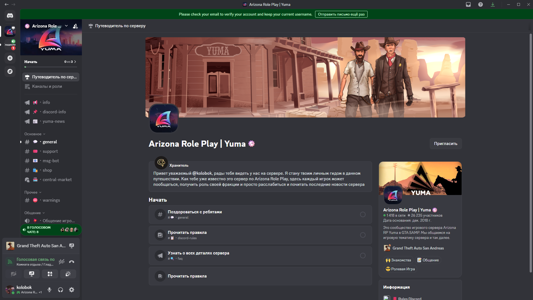Collapse the Основное category
The image size is (533, 300).
35,134
